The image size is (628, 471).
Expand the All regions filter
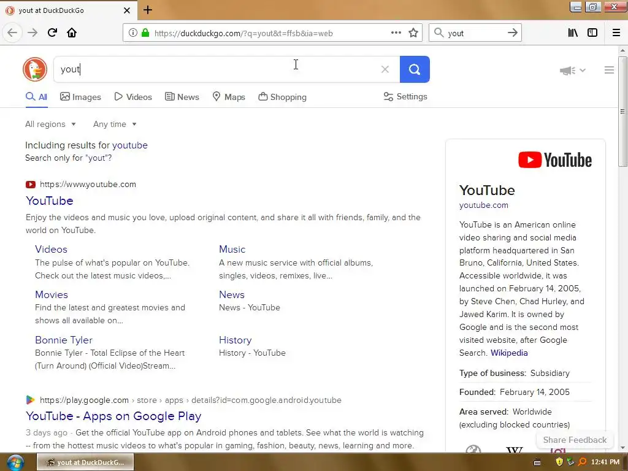(50, 124)
